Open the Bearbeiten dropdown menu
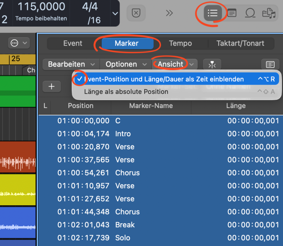Image resolution: width=283 pixels, height=246 pixels. point(71,64)
